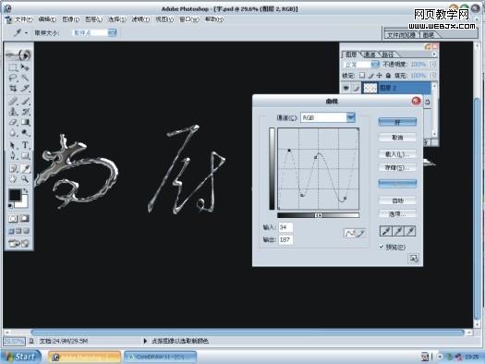Select the Pen tool

click(13, 155)
